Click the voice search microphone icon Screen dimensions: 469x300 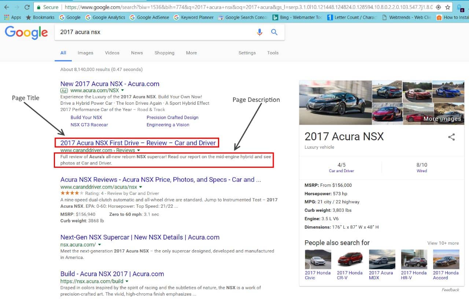point(259,32)
